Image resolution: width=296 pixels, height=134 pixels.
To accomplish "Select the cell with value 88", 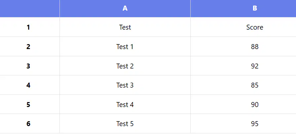I will coord(243,46).
